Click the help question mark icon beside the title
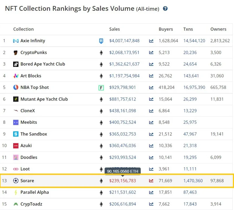 click(x=165, y=9)
